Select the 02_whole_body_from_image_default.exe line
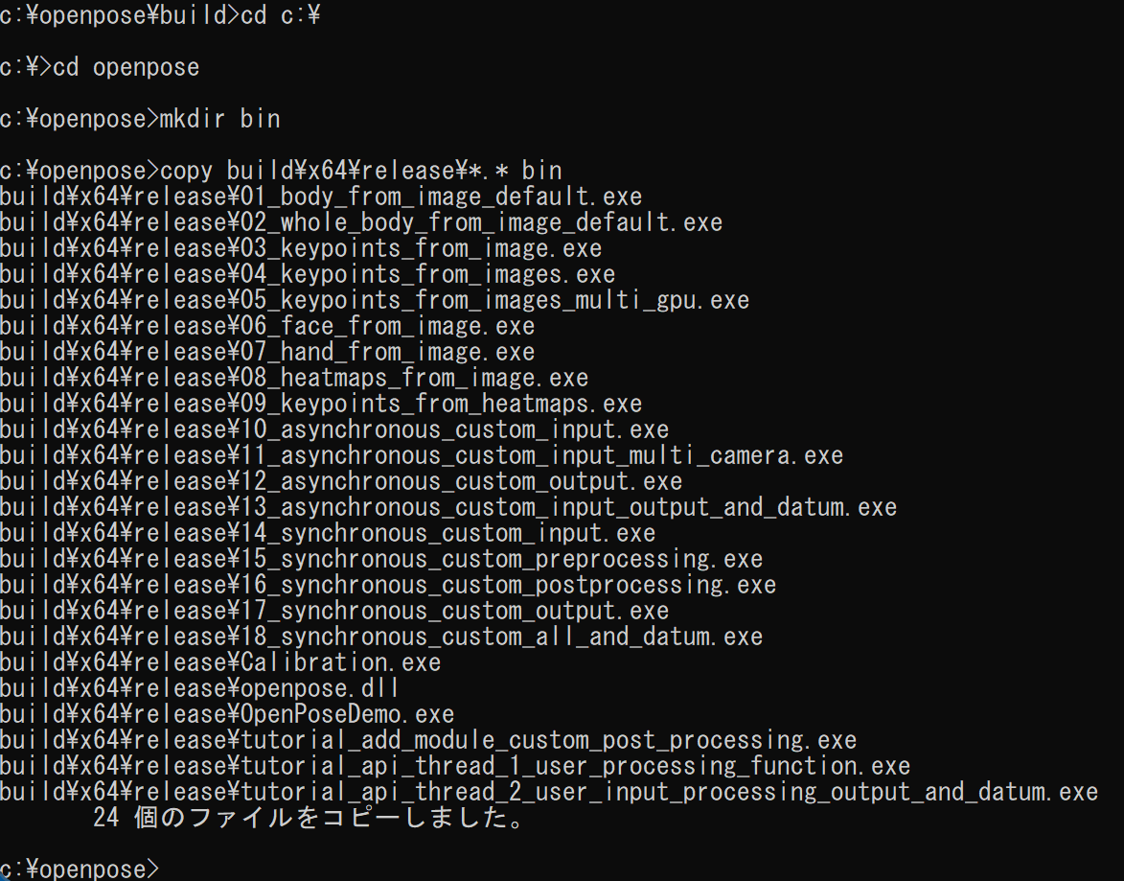 (x=361, y=222)
